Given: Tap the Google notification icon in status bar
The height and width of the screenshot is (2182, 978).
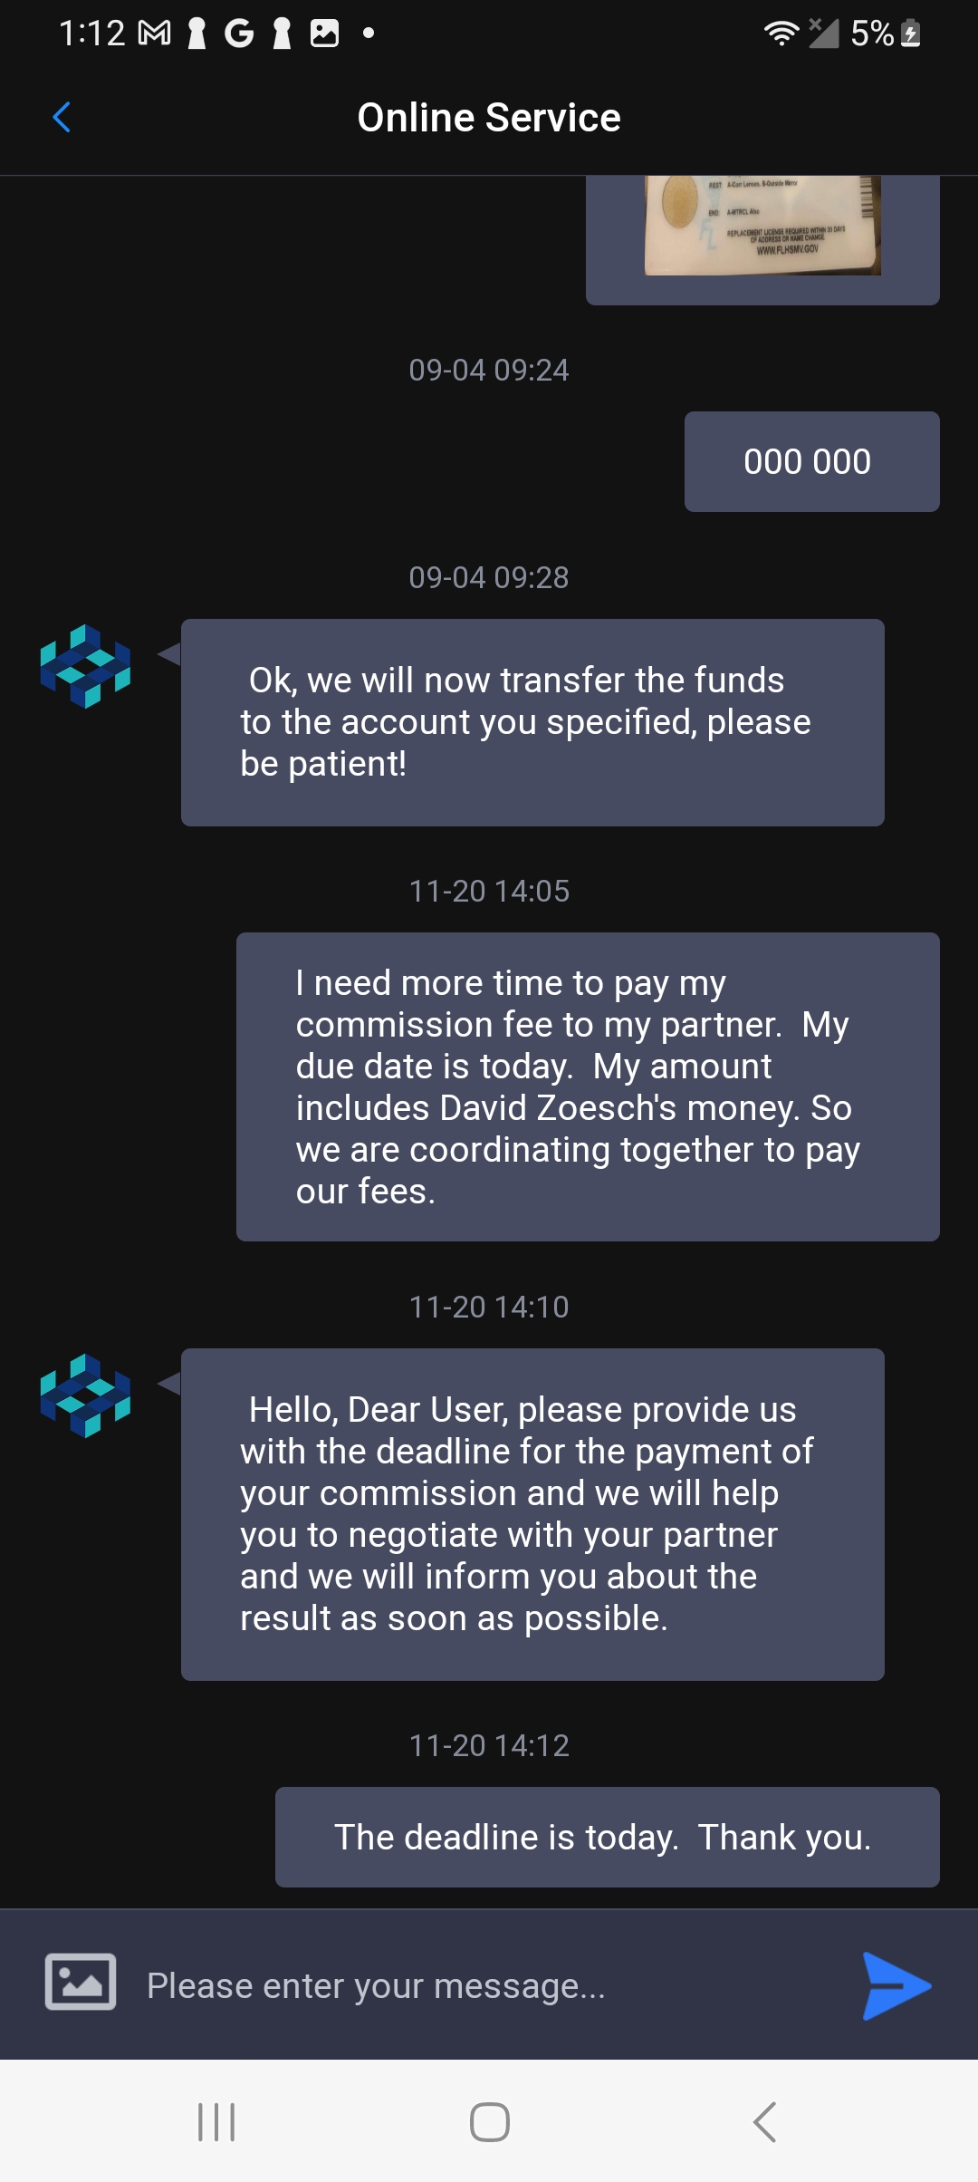Looking at the screenshot, I should (239, 34).
